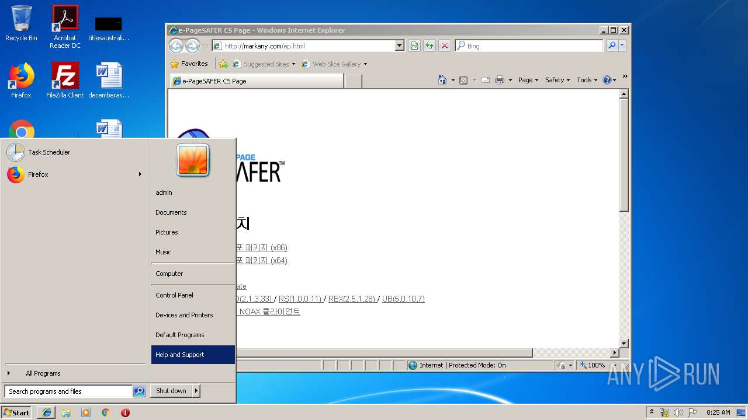The height and width of the screenshot is (420, 748).
Task: Click Search programs and files field
Action: 68,391
